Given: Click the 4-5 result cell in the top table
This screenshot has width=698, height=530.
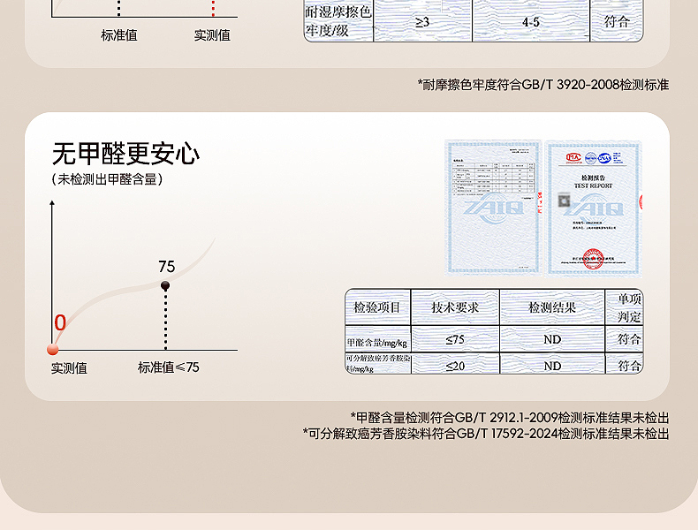Looking at the screenshot, I should 531,21.
